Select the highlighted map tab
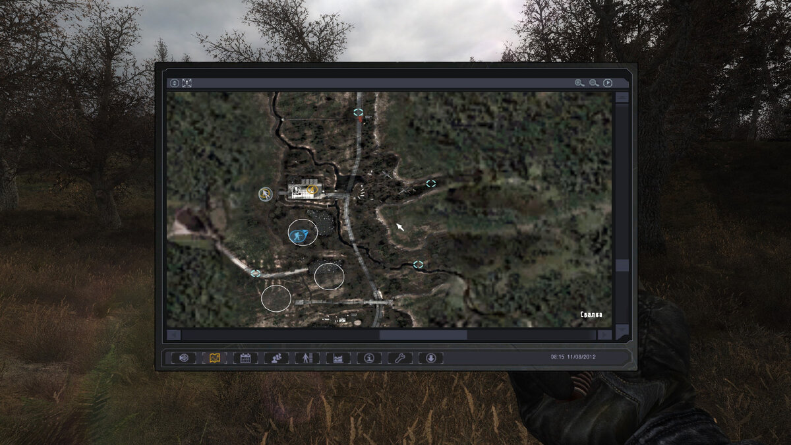791x445 pixels. 214,358
